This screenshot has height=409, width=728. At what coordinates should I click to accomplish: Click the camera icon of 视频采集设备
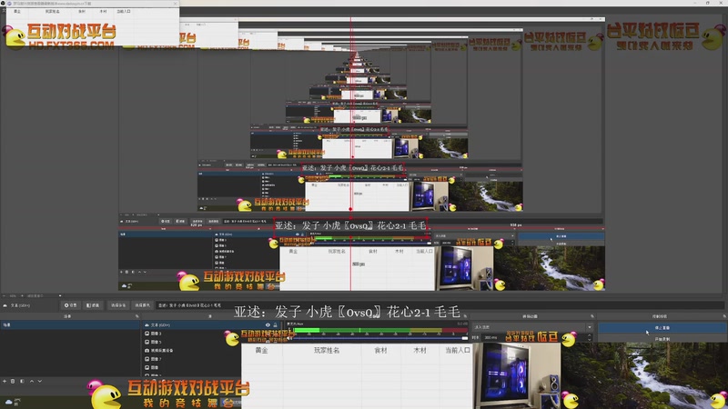[x=147, y=351]
